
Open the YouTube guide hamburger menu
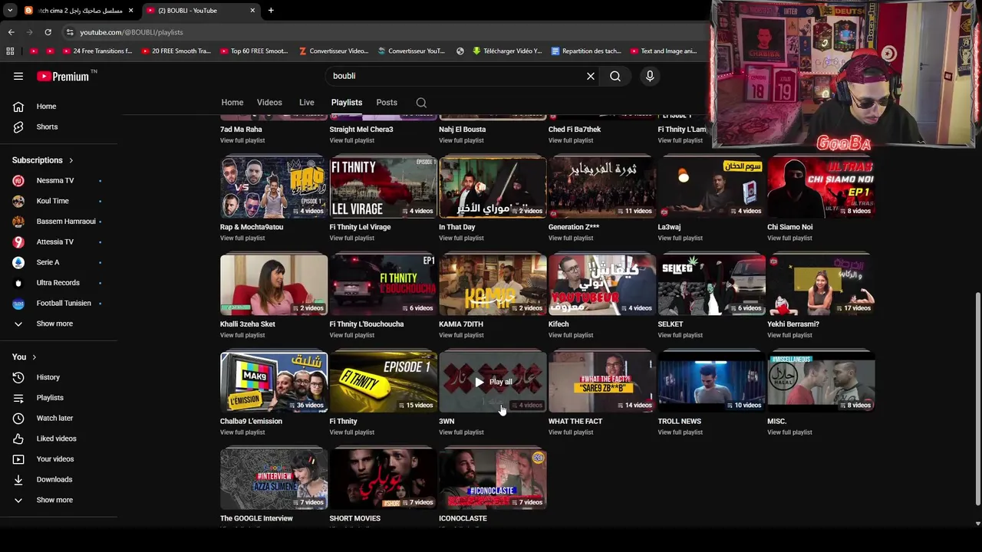[x=18, y=76]
